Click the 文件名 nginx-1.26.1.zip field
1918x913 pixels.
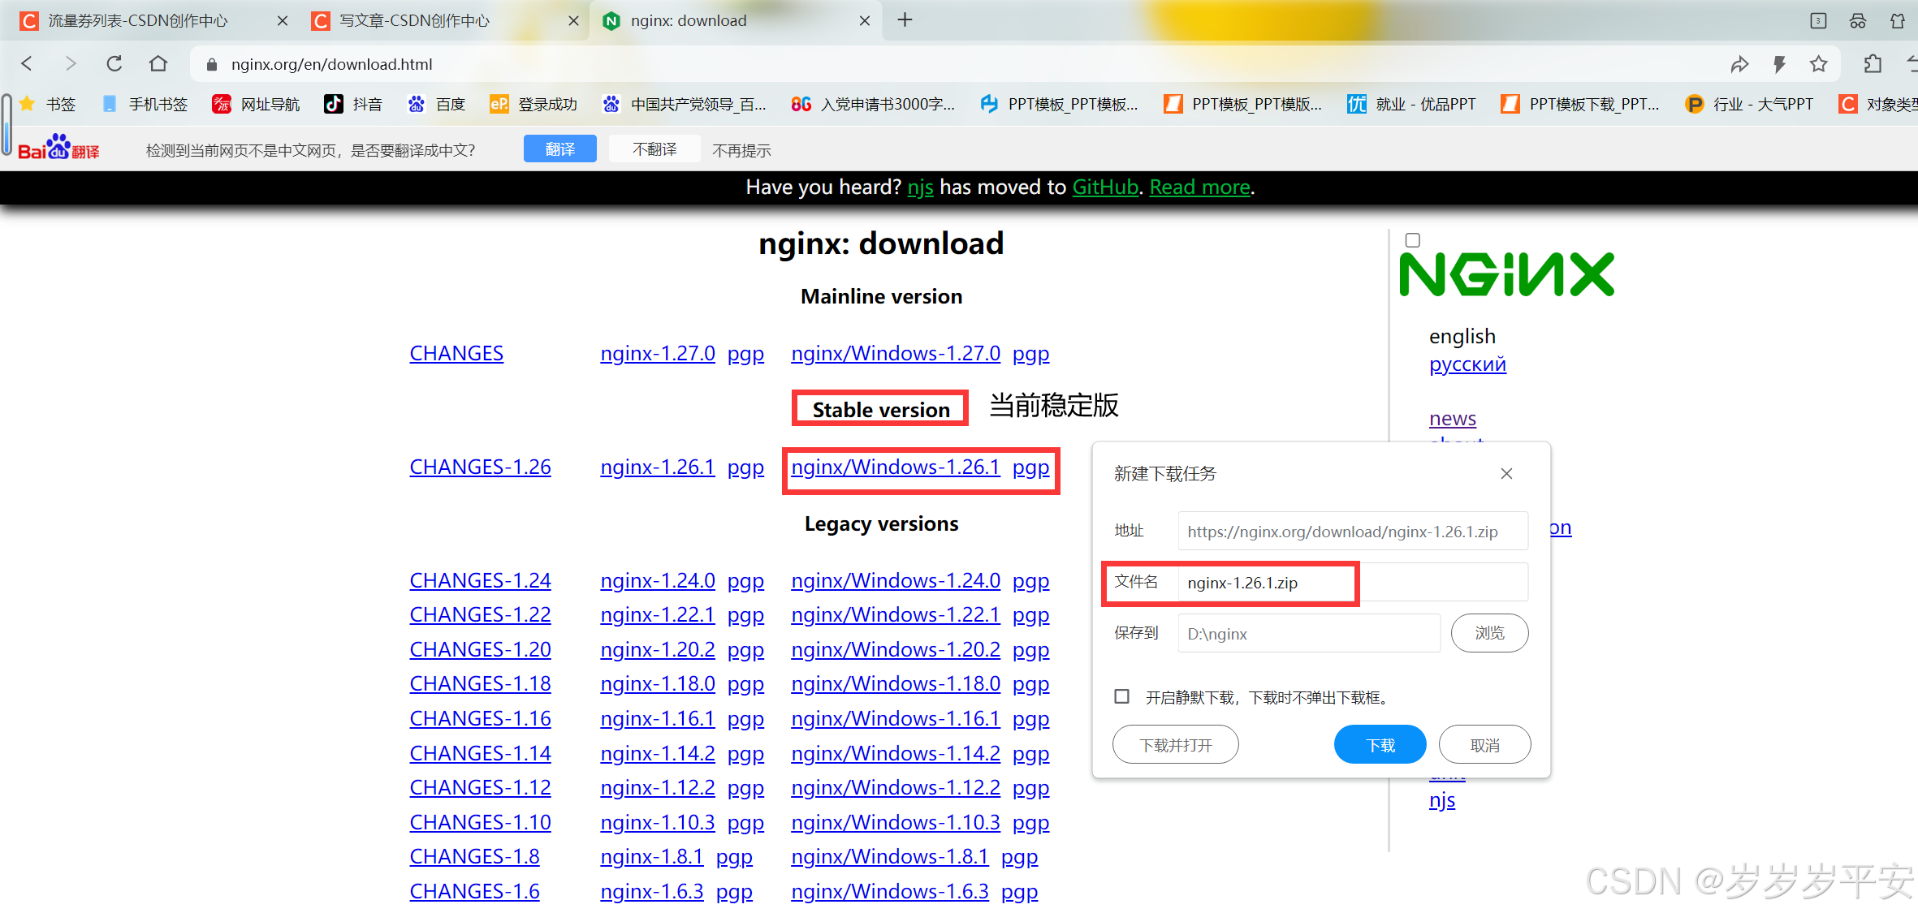(x=1353, y=582)
